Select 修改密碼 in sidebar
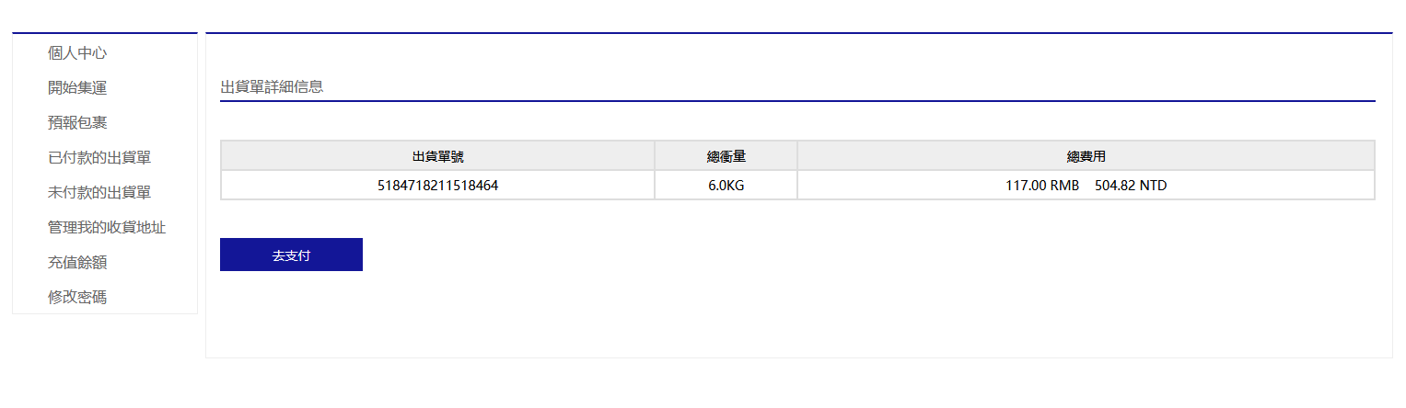Image resolution: width=1406 pixels, height=408 pixels. [x=77, y=298]
